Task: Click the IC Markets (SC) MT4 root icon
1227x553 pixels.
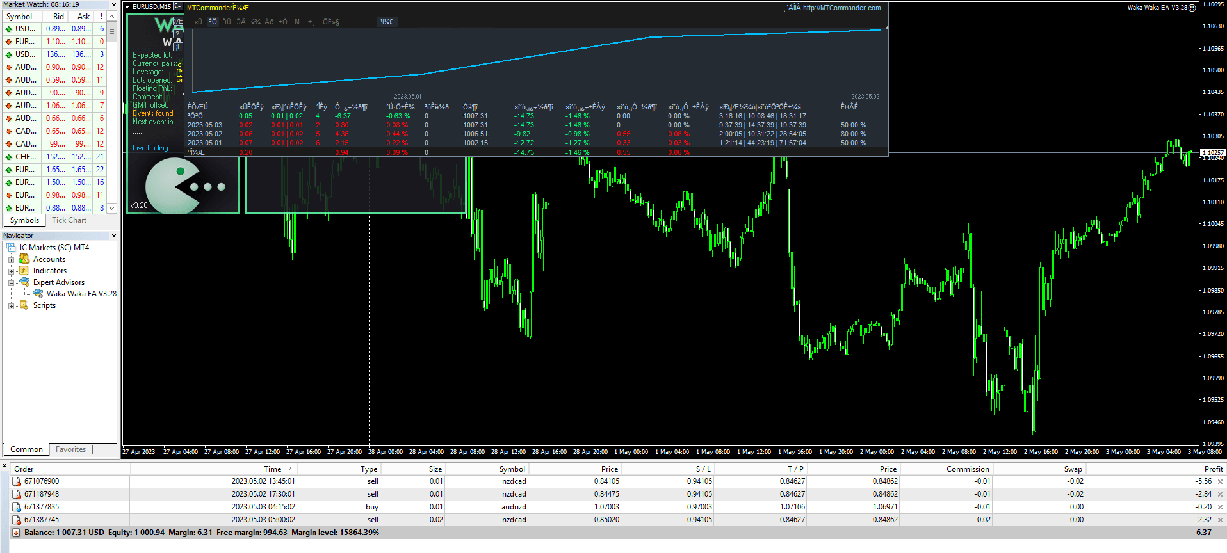Action: pos(11,248)
